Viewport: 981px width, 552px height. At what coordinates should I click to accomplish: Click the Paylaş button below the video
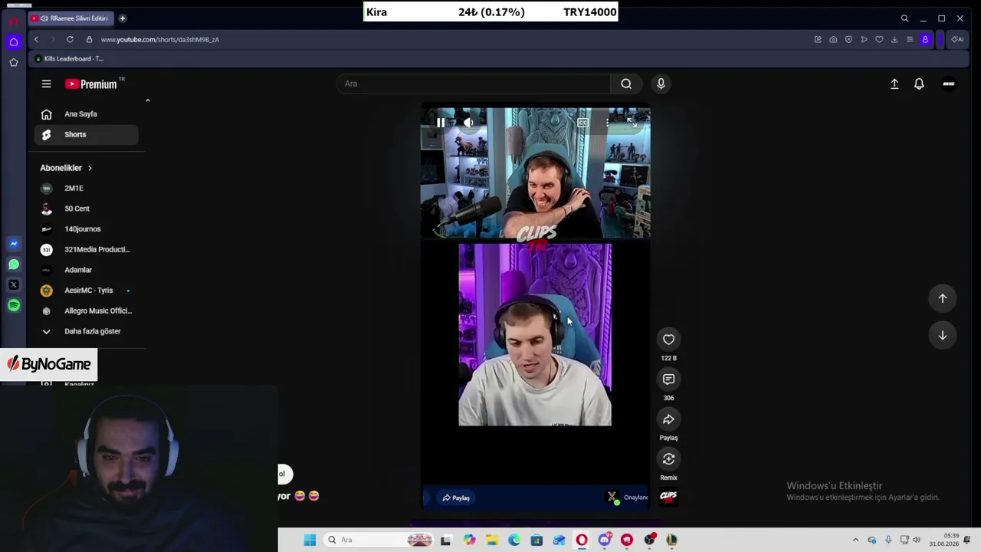(457, 498)
